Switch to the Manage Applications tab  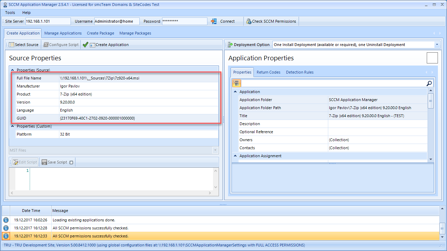tap(63, 33)
